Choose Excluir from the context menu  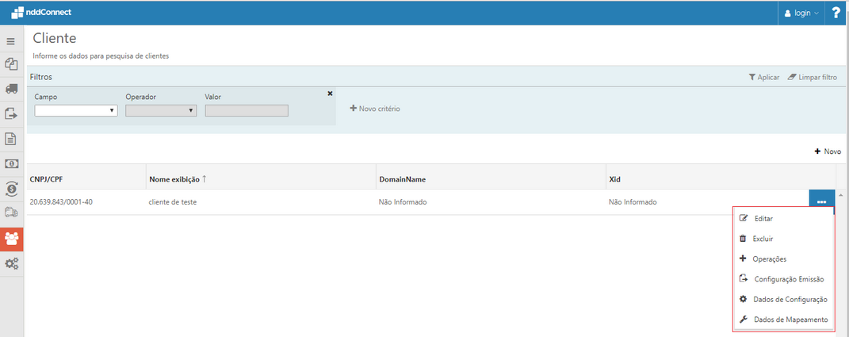coord(783,239)
